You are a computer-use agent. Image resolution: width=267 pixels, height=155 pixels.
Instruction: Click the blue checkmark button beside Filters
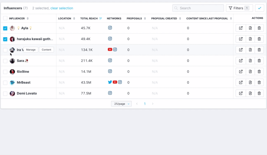[x=260, y=8]
